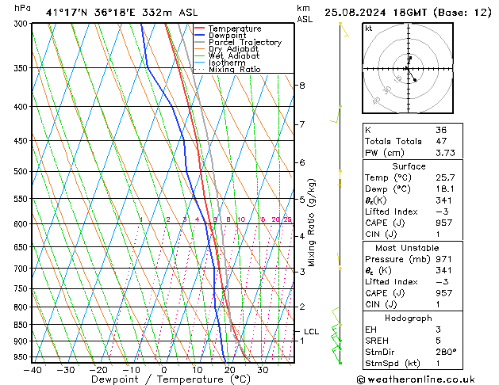The height and width of the screenshot is (385, 499).
Task: Click the 0 temperature axis label
Action: point(164,370)
